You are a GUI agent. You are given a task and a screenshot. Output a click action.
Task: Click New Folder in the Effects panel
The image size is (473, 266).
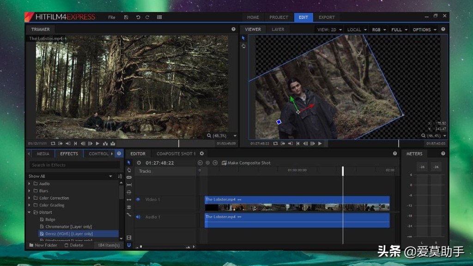click(x=43, y=245)
